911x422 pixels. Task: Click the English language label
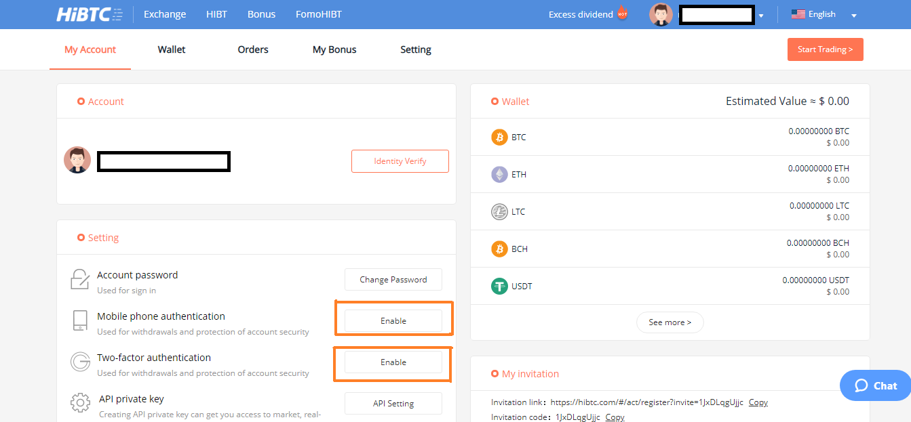coord(822,14)
